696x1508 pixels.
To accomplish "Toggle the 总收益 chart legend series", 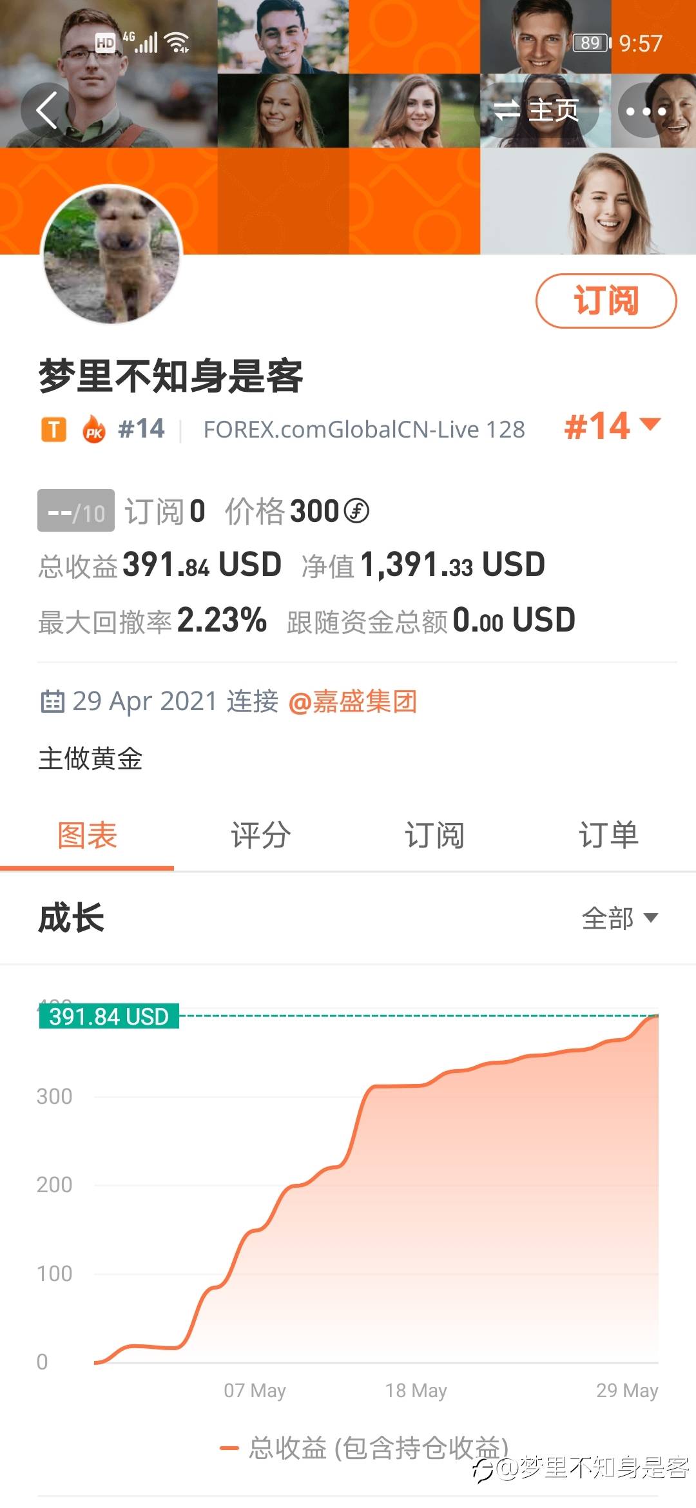I will pyautogui.click(x=364, y=1447).
